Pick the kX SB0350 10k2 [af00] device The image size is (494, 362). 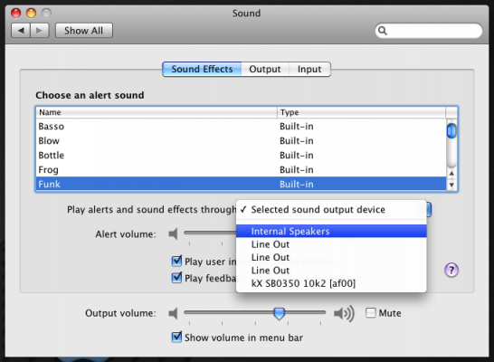(x=331, y=283)
